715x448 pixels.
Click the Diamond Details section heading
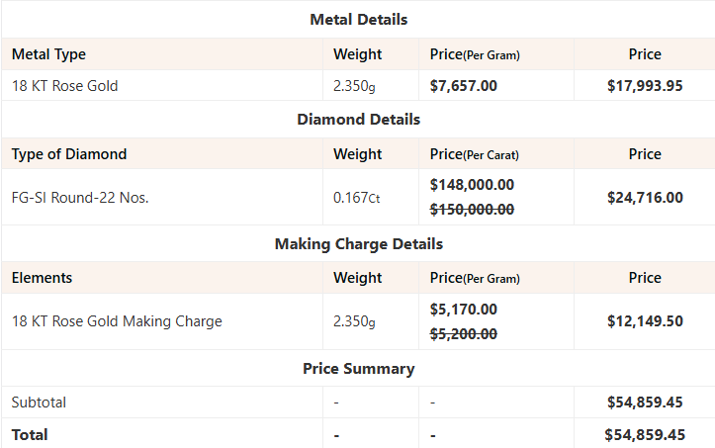358,119
